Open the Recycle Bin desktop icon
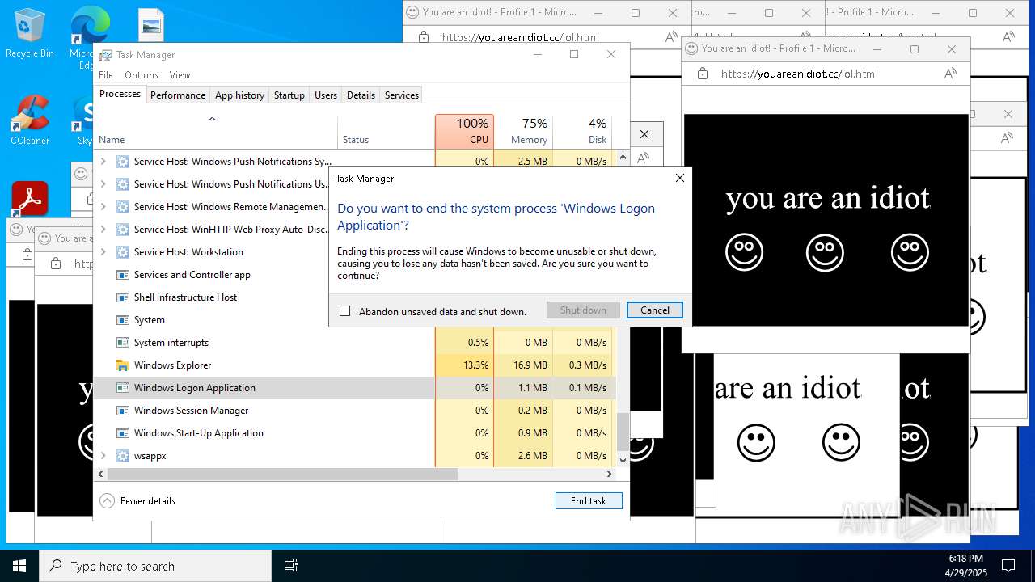This screenshot has height=582, width=1035. tap(30, 32)
